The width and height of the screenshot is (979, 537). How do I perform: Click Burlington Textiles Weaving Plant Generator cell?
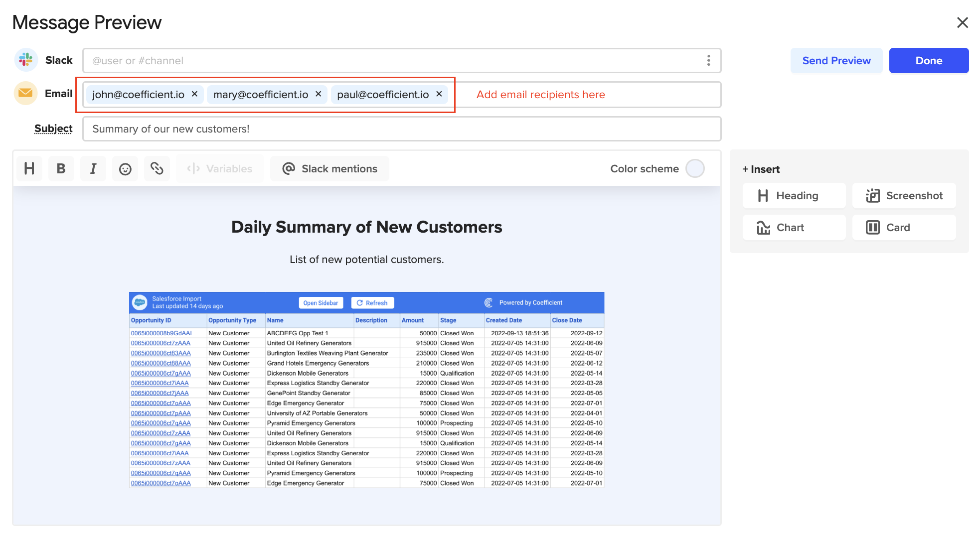pos(327,353)
